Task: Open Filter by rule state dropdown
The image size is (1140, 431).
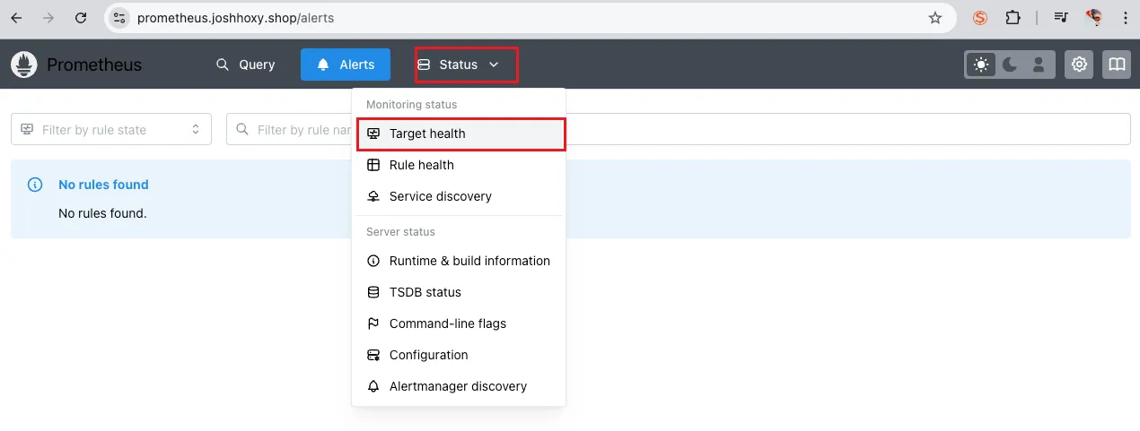Action: [111, 129]
